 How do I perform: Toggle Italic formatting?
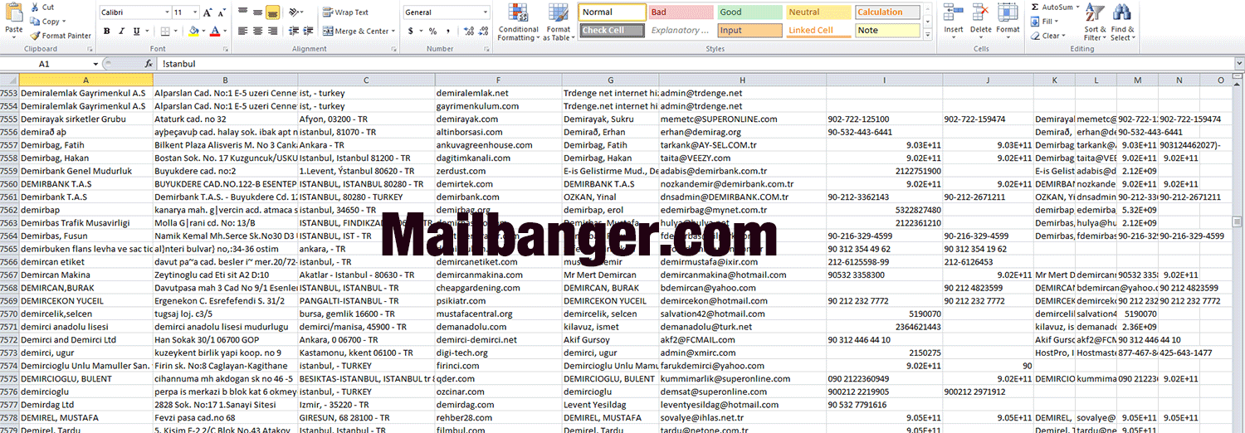[x=122, y=32]
